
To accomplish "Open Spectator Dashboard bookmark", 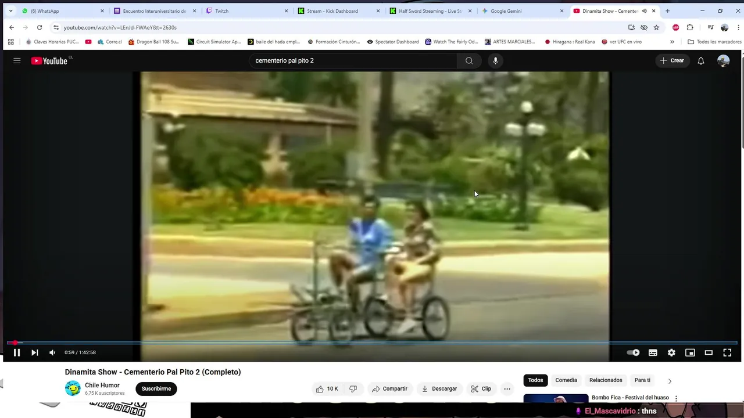I will coord(393,42).
